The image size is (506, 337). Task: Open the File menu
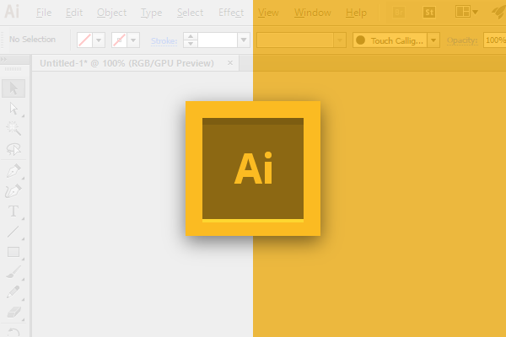tap(44, 13)
